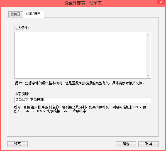Click the sort rule hint paragraph
The width and height of the screenshot is (166, 151).
tap(80, 109)
